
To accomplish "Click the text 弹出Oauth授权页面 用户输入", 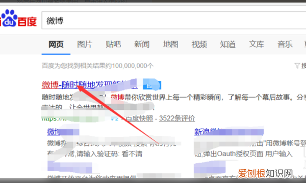I will click(x=248, y=154).
